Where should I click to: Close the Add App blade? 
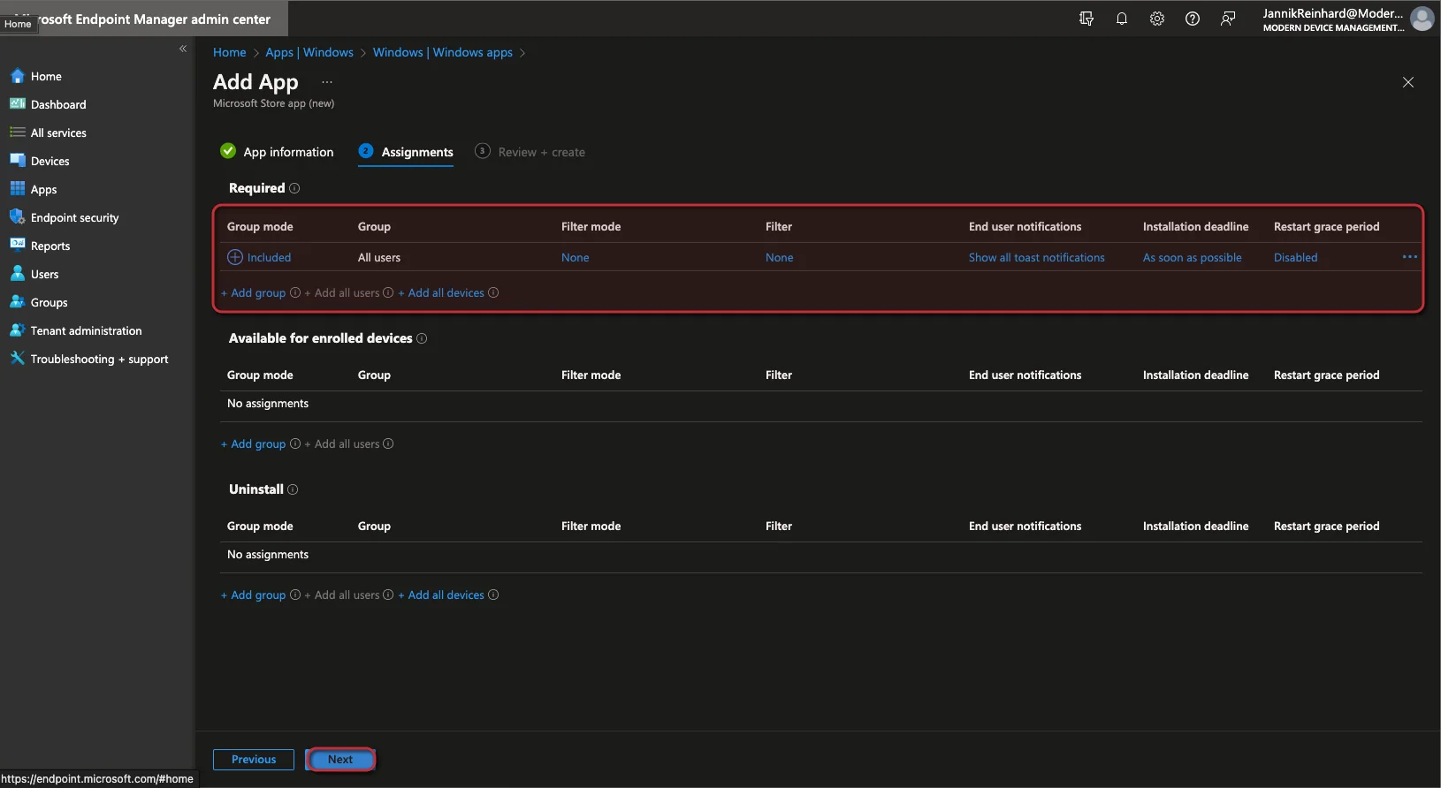click(1408, 82)
